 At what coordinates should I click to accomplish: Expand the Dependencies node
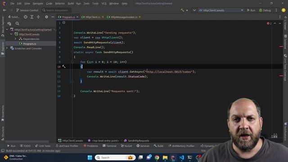click(16, 39)
